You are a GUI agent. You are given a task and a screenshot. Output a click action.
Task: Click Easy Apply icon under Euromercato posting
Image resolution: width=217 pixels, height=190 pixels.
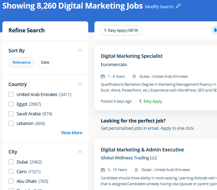pos(140,101)
